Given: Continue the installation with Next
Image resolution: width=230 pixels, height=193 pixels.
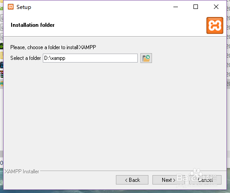Looking at the screenshot, I should [168, 180].
